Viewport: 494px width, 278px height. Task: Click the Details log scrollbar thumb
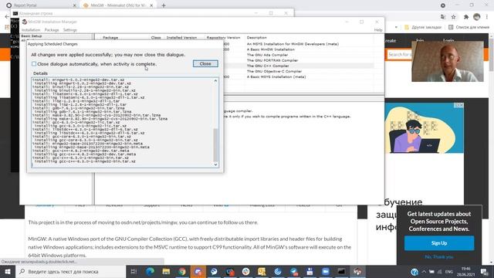[x=215, y=145]
